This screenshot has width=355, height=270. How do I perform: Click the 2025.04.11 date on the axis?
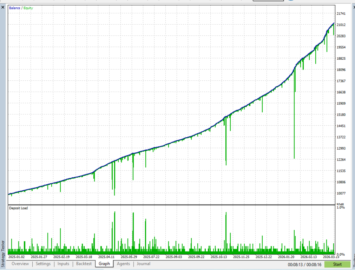pyautogui.click(x=106, y=257)
